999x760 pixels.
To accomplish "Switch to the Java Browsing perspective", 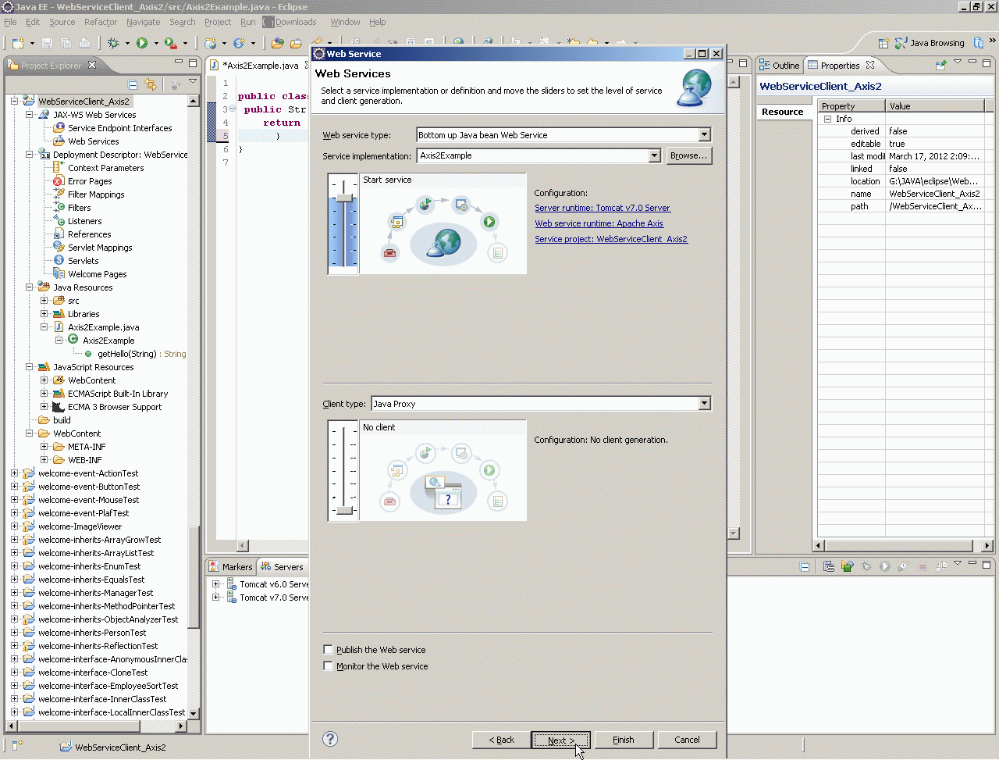I will tap(930, 43).
